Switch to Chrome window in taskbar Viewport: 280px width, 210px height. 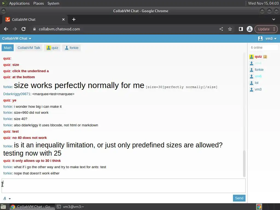point(32,207)
